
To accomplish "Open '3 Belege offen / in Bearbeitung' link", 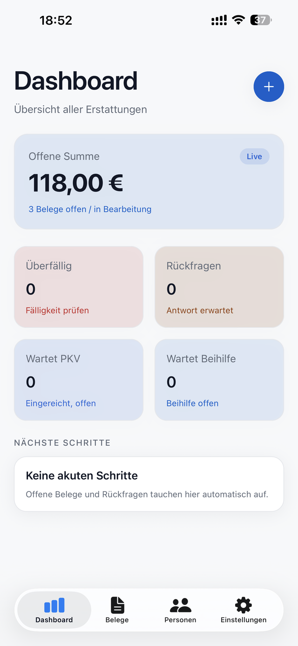I will pyautogui.click(x=89, y=209).
